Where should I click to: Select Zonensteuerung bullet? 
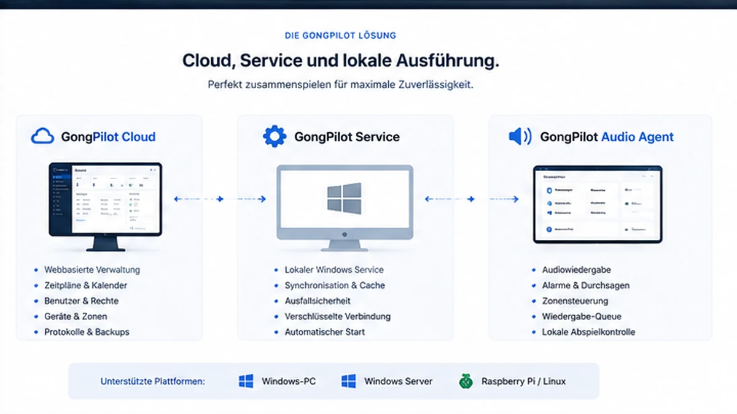coord(575,301)
